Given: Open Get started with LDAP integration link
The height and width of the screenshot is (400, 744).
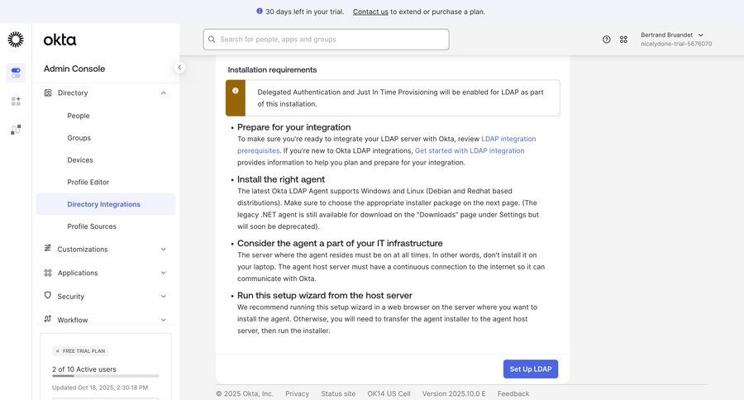Looking at the screenshot, I should pos(470,151).
